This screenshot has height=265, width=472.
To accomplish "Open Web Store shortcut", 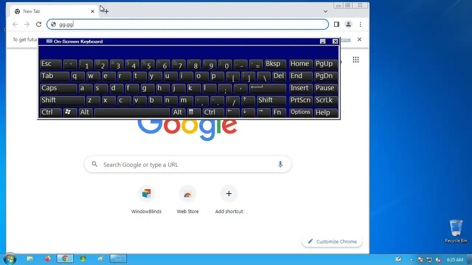I will point(188,200).
